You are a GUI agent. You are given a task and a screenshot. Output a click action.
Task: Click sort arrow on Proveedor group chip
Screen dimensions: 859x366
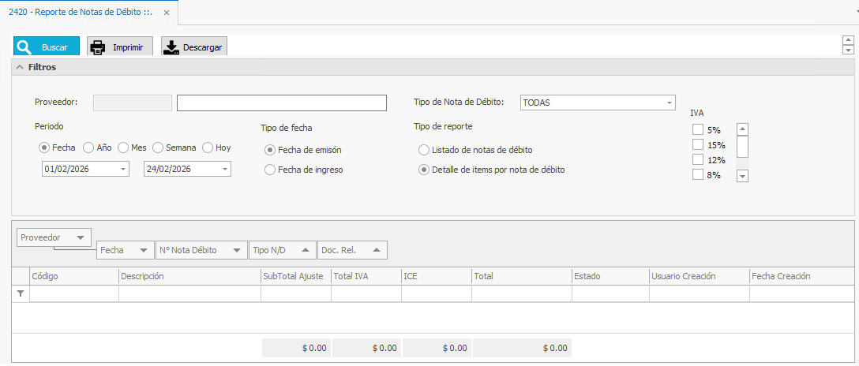(x=80, y=237)
